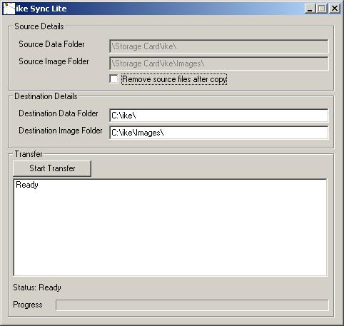Click the empty Progress bar
Image resolution: width=344 pixels, height=326 pixels.
click(192, 305)
